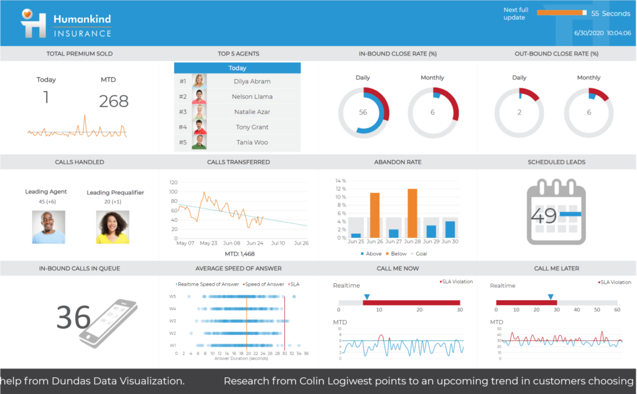Select Dilya Abram's avatar in Top 5 Agents
This screenshot has width=637, height=394.
click(x=199, y=81)
